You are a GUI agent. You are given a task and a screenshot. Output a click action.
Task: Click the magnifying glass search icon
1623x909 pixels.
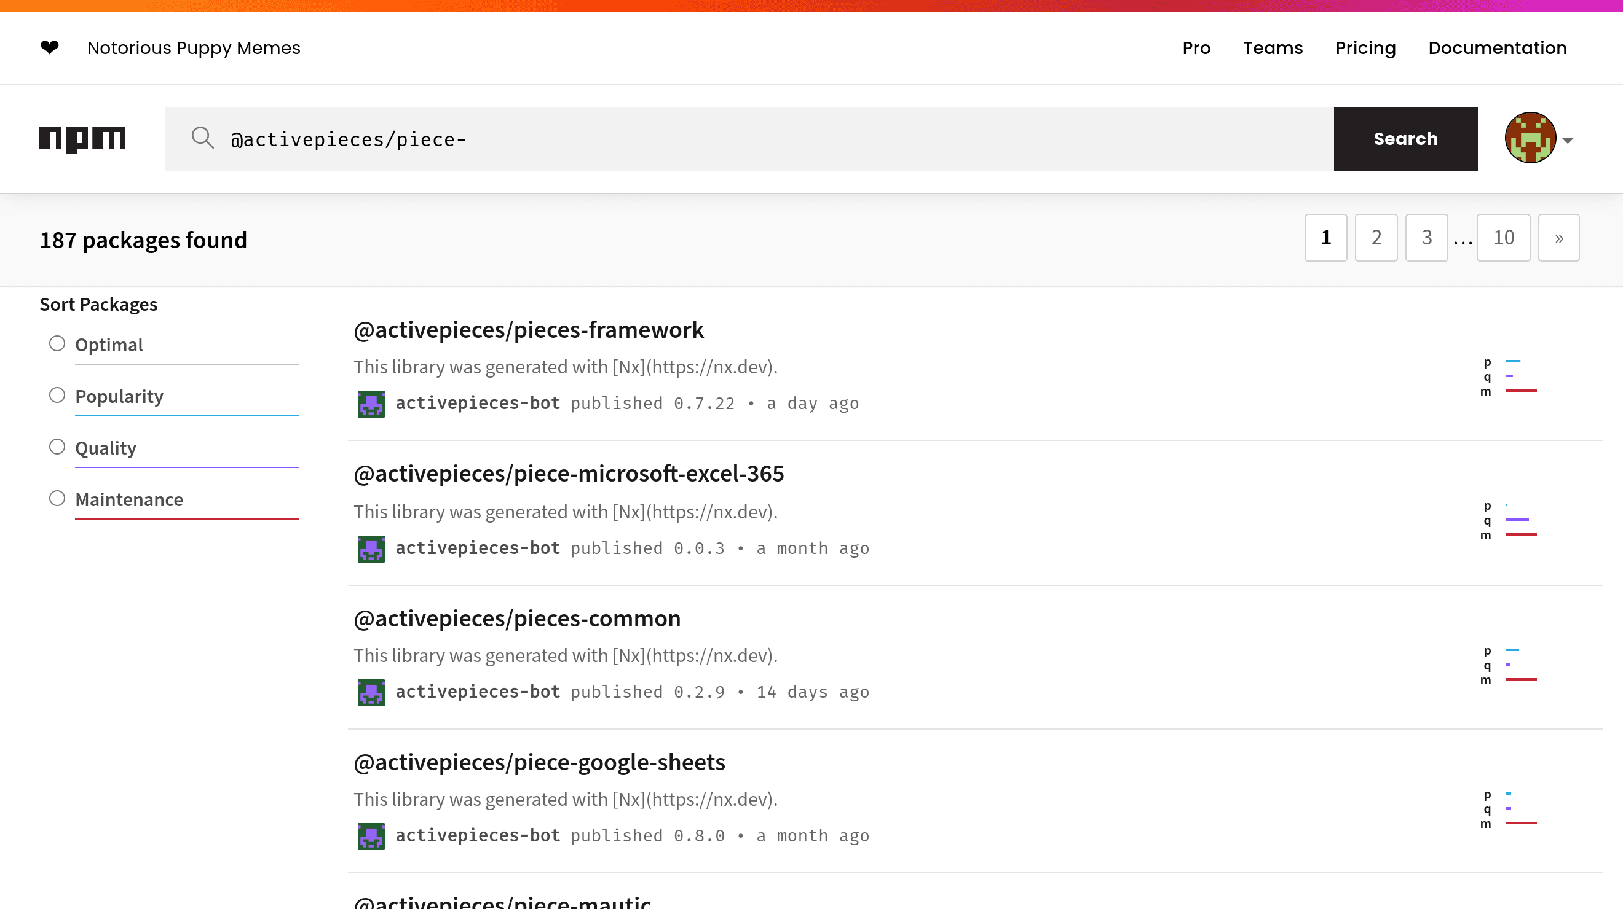(x=203, y=137)
